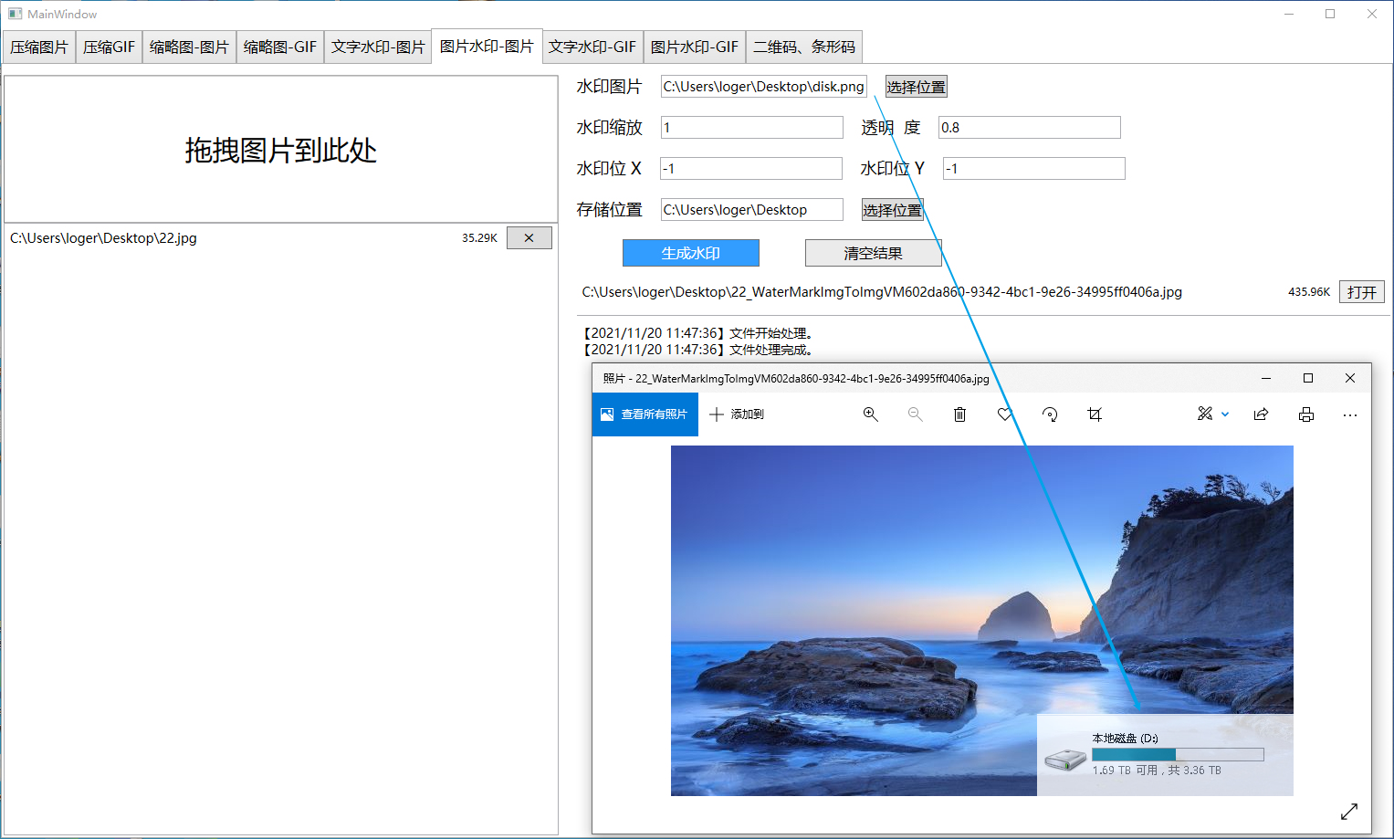
Task: Open the Edit & Create tools icon
Action: click(1205, 414)
